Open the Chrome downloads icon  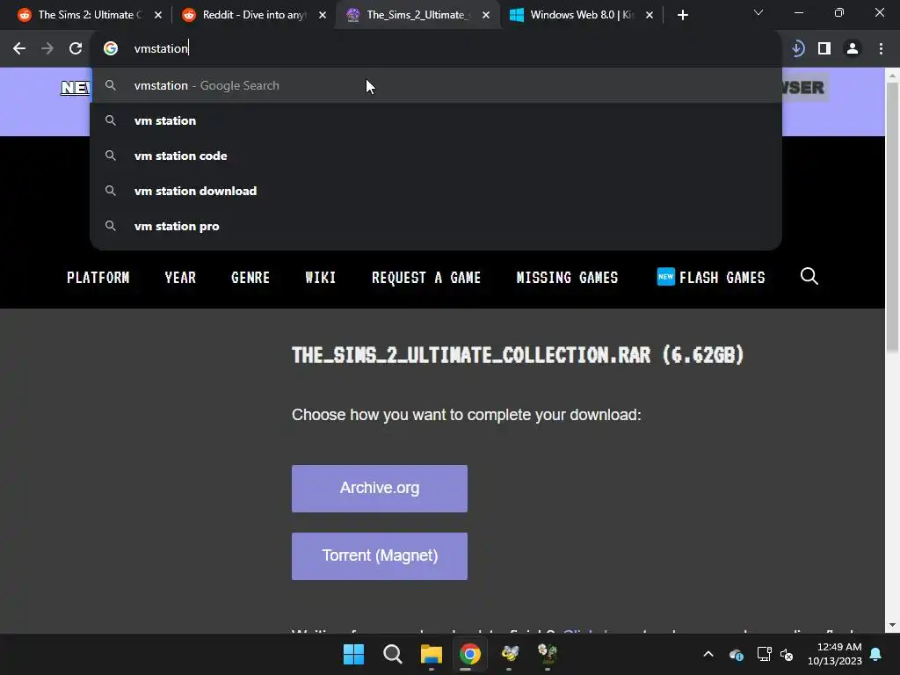click(x=797, y=49)
